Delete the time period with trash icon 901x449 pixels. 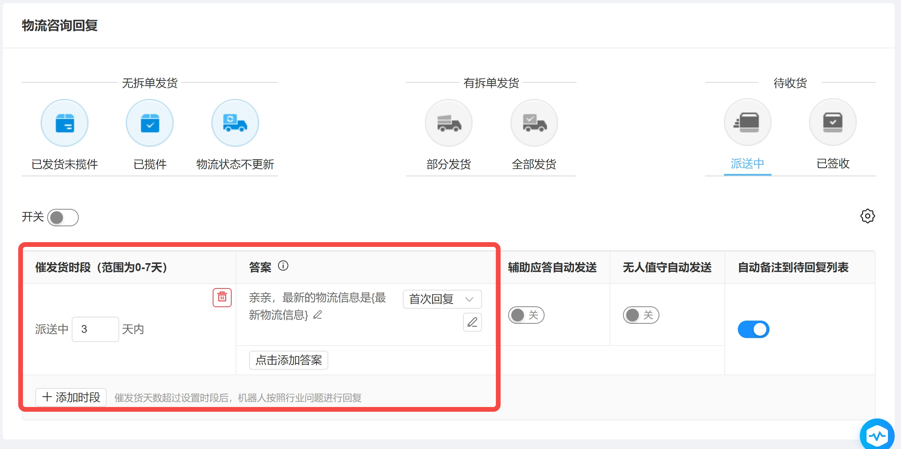[x=222, y=297]
